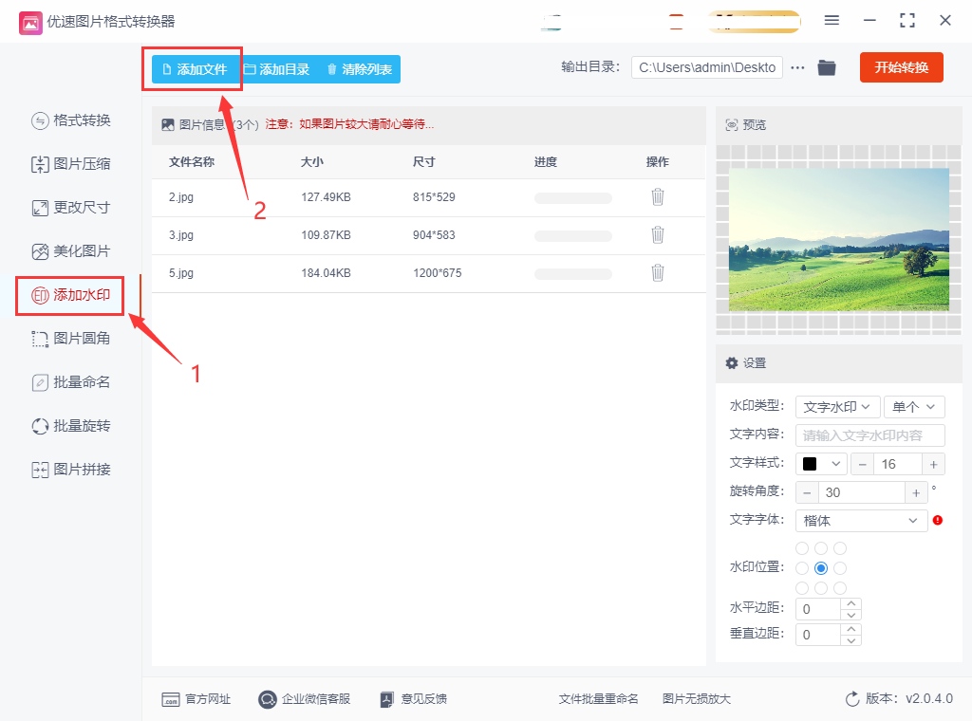Open 企业微信客服 customer service link
The image size is (972, 721).
pos(305,699)
